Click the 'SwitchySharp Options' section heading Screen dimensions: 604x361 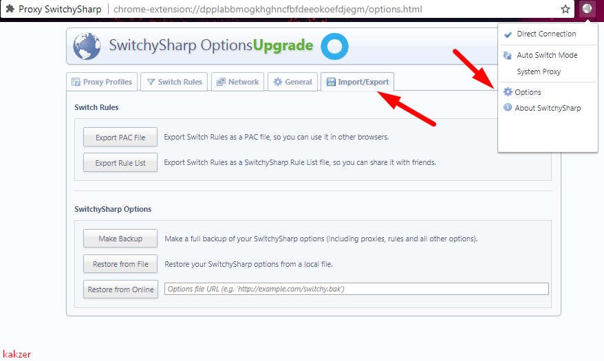pos(113,209)
